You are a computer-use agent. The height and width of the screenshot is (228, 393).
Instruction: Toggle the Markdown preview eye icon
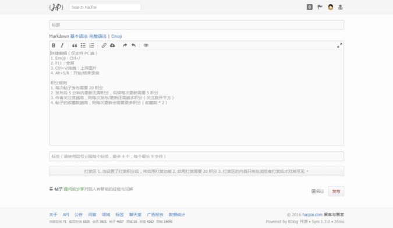(x=146, y=45)
